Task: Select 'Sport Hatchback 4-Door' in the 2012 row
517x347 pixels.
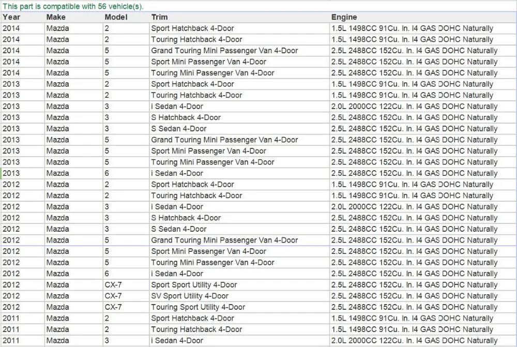Action: pos(192,185)
